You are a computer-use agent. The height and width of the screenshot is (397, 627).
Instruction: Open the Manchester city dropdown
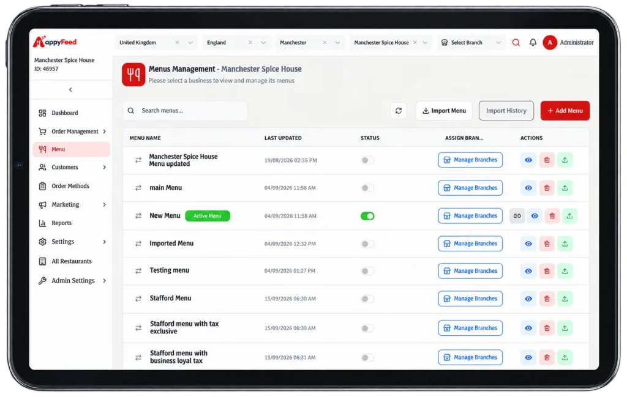[x=337, y=43]
